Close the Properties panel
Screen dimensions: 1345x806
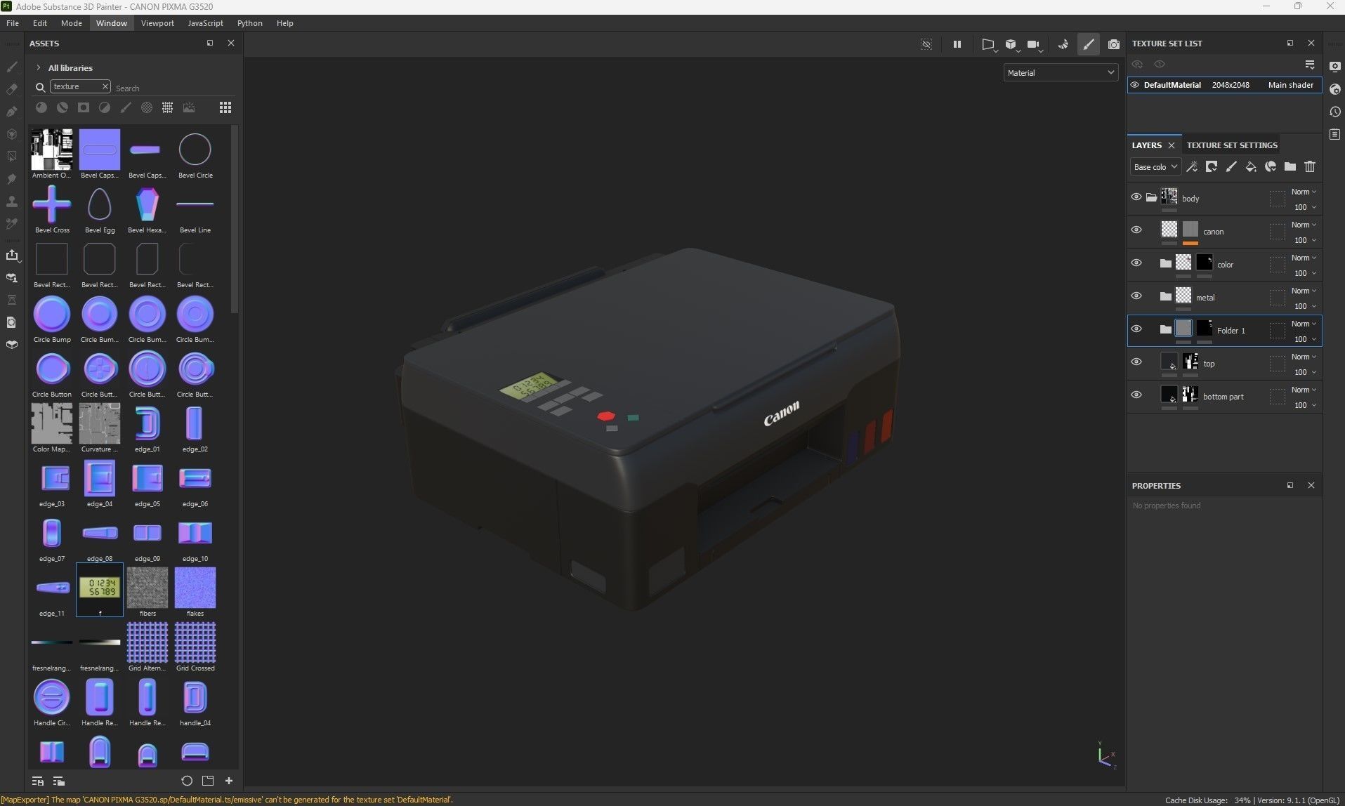coord(1311,485)
